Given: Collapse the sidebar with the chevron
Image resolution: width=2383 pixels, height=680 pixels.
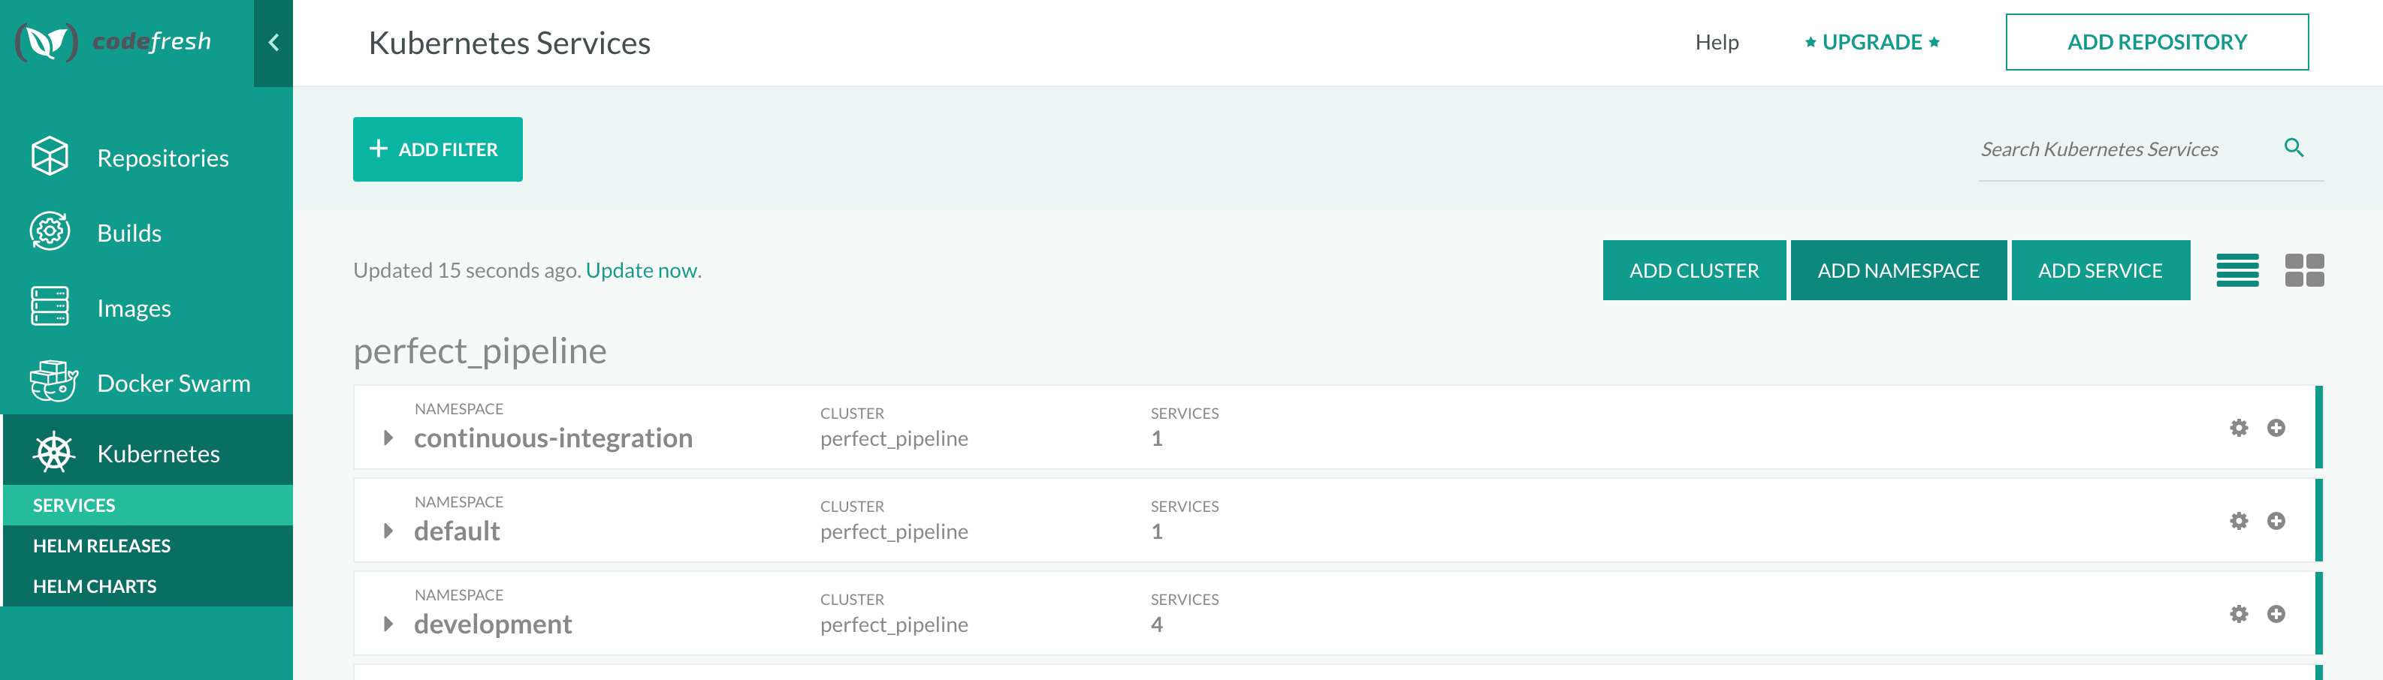Looking at the screenshot, I should [x=273, y=43].
